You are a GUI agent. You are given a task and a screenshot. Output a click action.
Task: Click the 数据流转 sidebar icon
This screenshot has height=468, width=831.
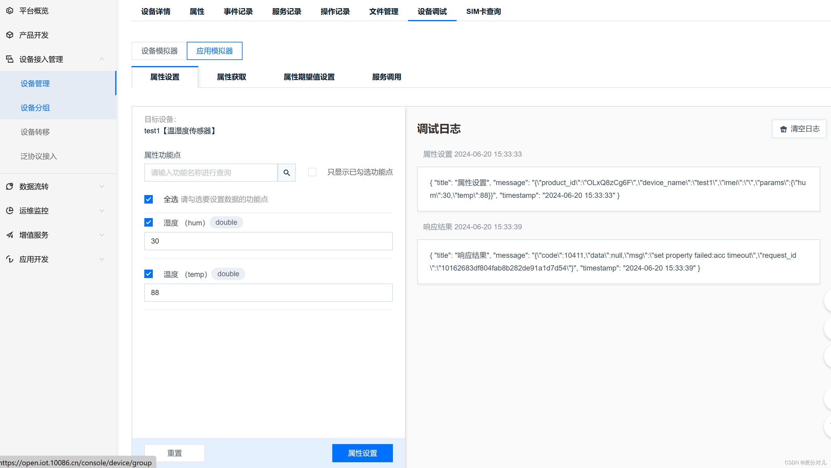point(10,186)
